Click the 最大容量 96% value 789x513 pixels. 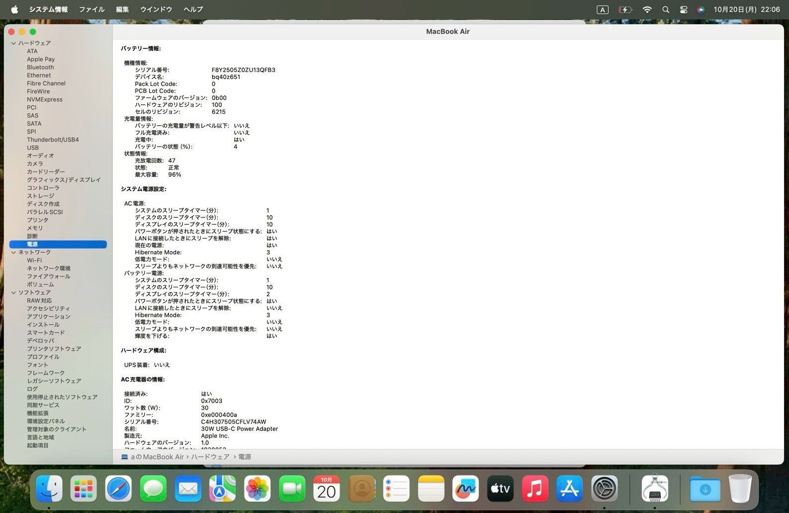click(175, 174)
